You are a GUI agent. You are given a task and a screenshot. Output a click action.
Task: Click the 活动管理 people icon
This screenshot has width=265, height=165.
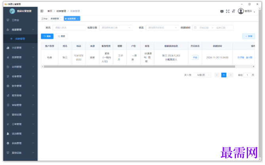(8, 134)
